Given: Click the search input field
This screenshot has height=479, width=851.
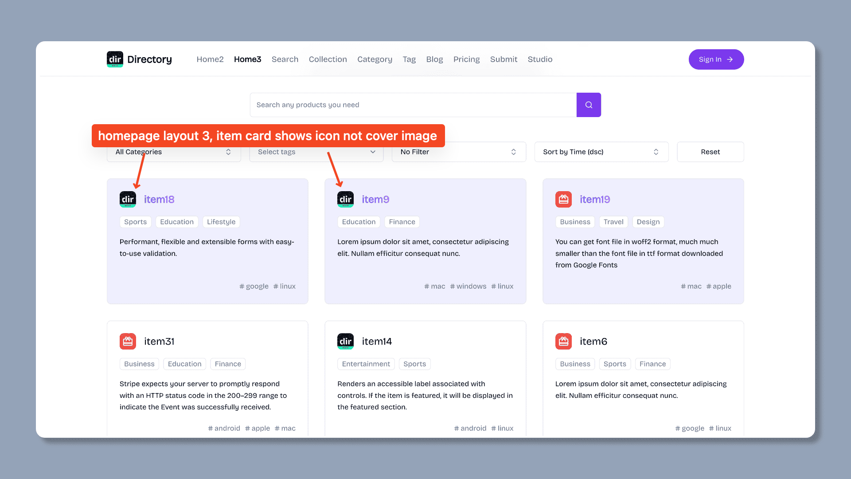Looking at the screenshot, I should pos(413,105).
